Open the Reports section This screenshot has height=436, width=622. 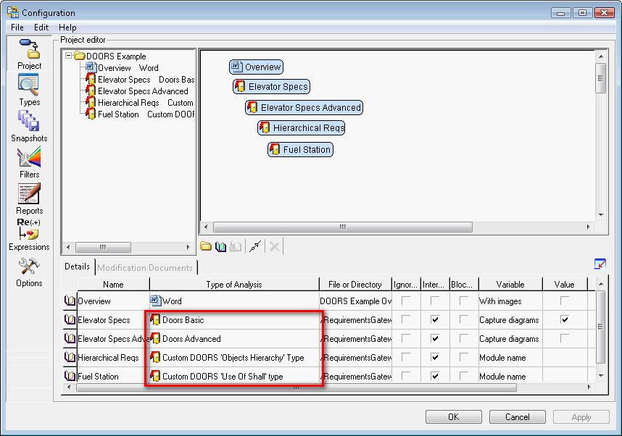tap(29, 198)
